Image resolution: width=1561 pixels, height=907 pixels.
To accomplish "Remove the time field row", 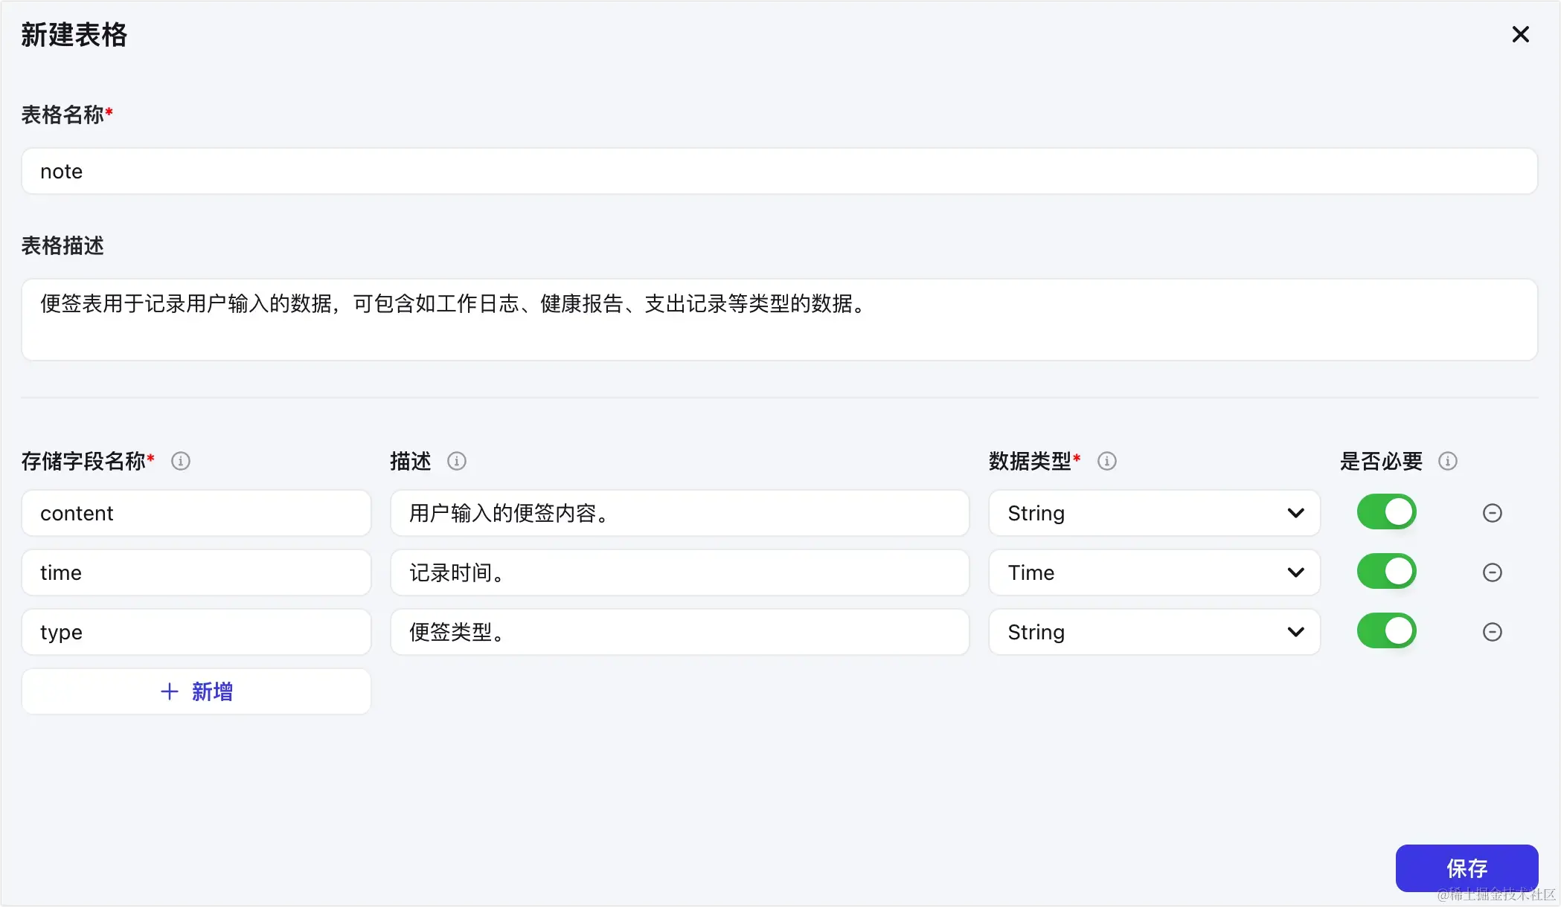I will 1493,572.
